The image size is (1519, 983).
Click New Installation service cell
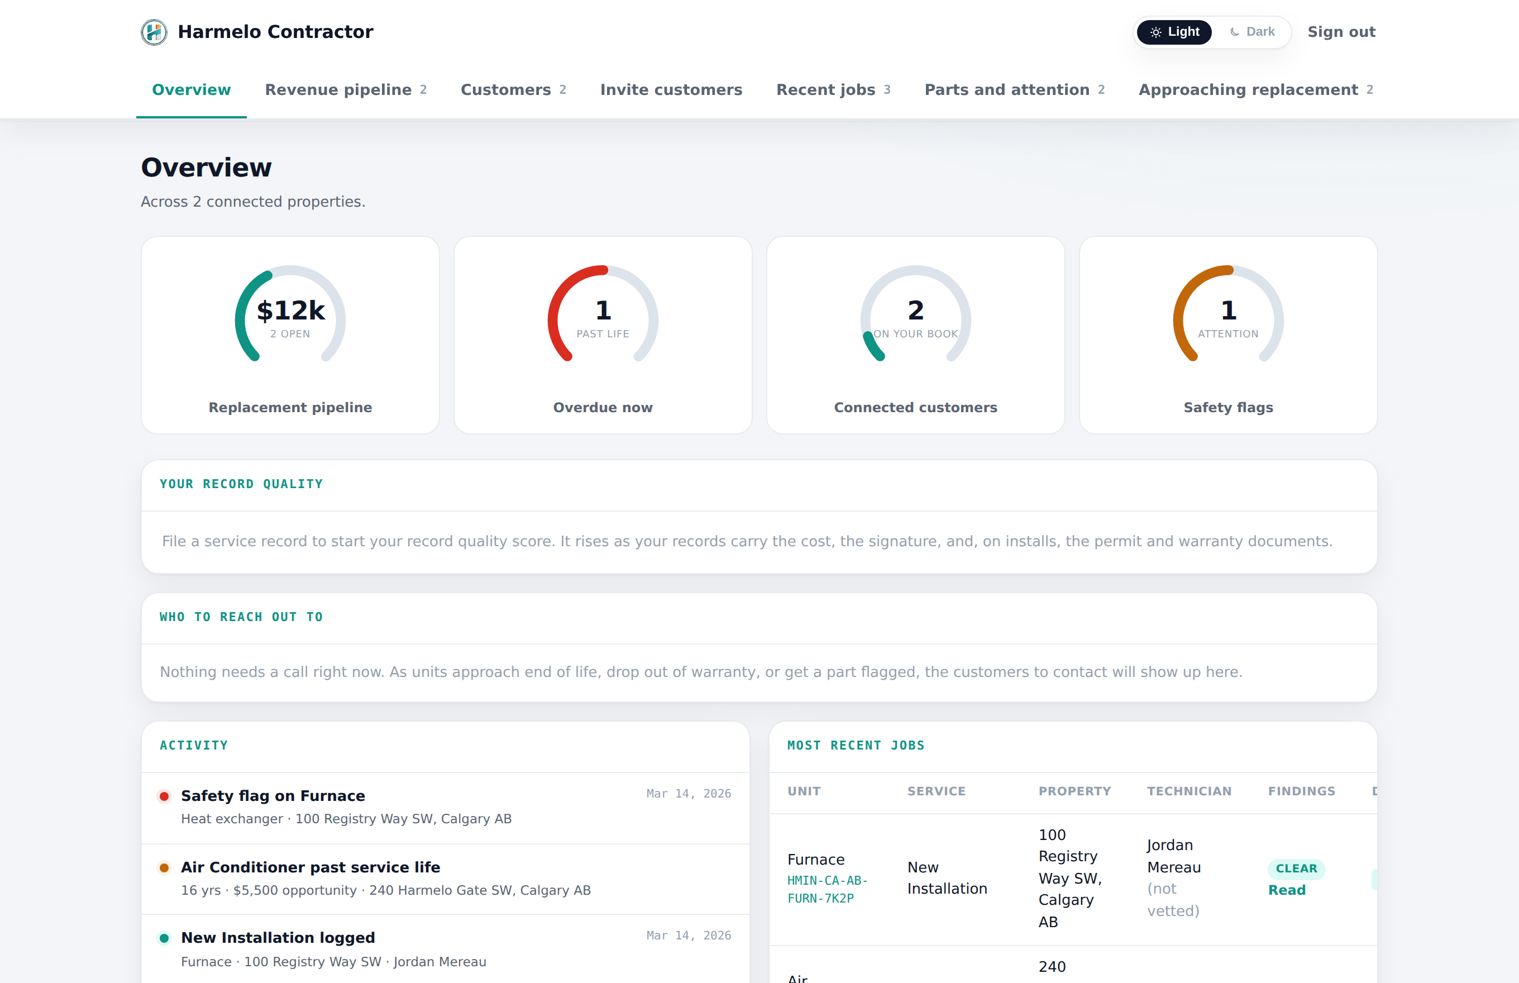947,877
